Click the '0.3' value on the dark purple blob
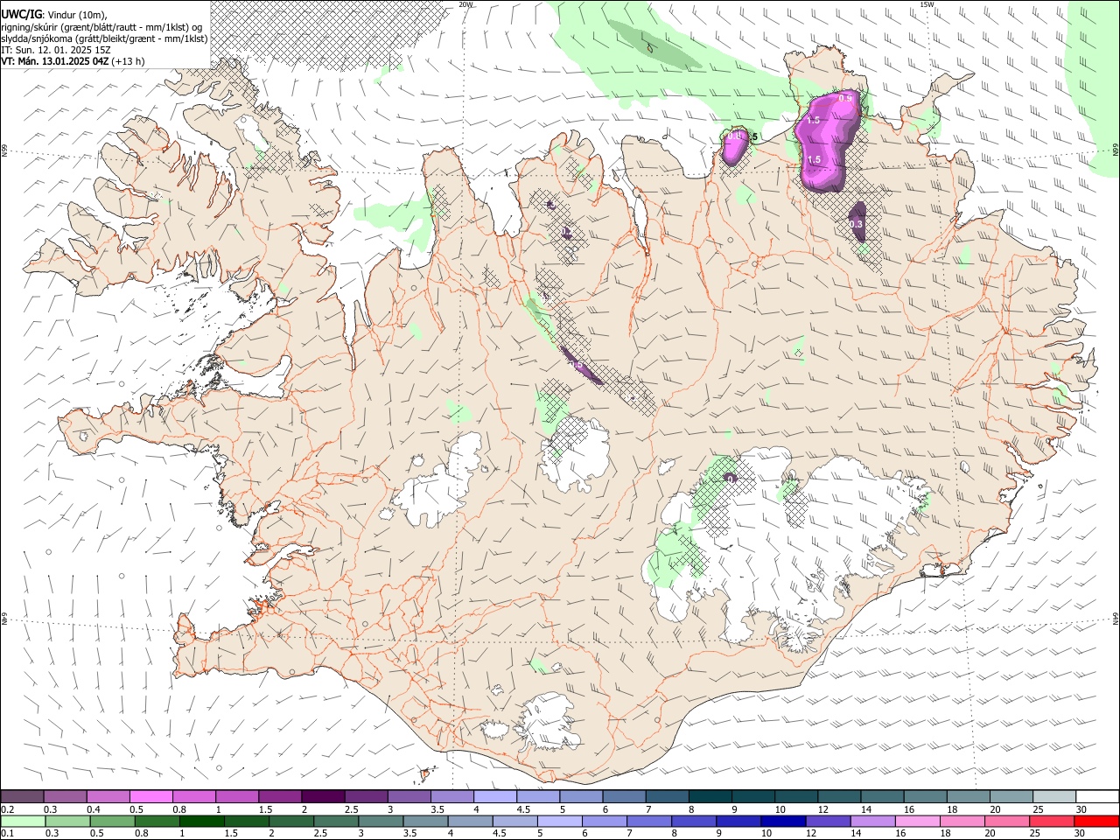This screenshot has height=840, width=1120. click(x=857, y=225)
